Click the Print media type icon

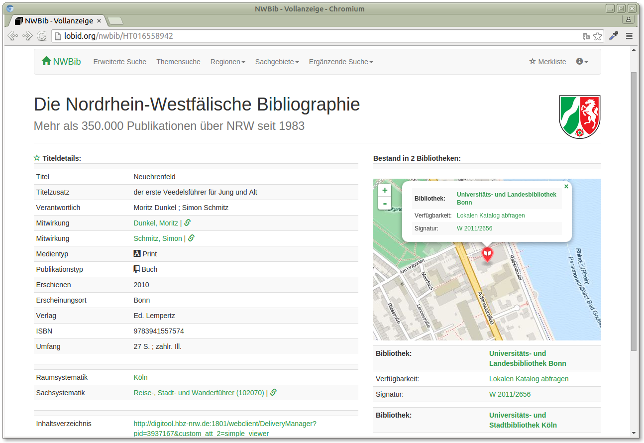coord(137,253)
